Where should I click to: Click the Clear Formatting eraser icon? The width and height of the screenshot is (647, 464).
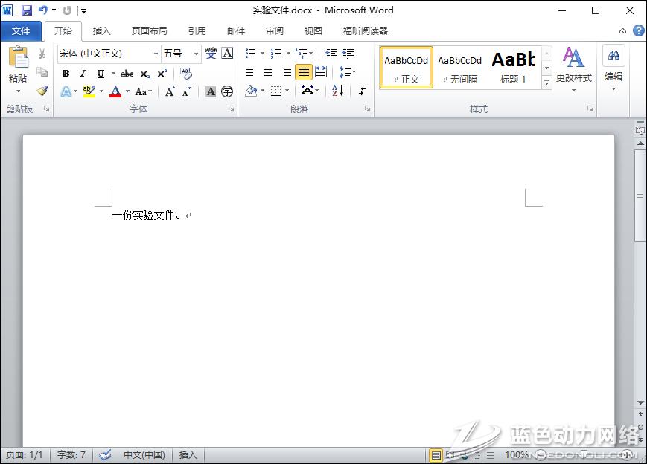[x=186, y=74]
